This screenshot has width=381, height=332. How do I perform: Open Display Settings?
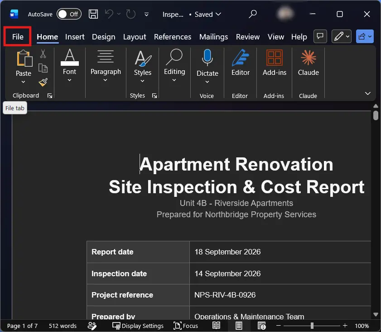138,326
